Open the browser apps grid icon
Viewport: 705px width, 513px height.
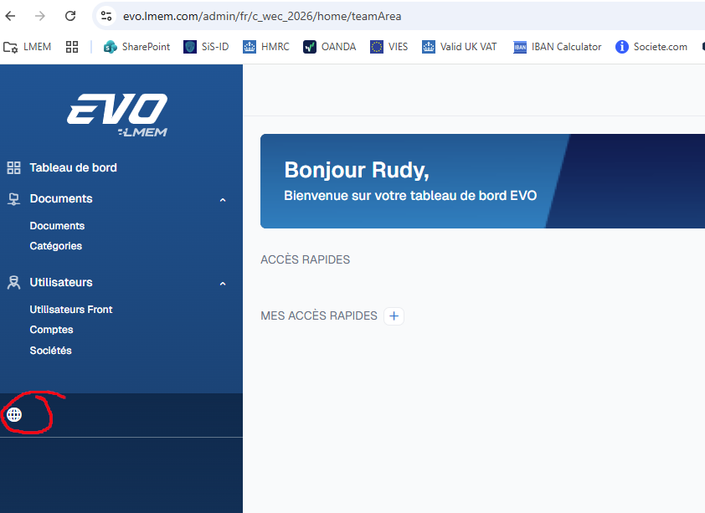pyautogui.click(x=72, y=47)
